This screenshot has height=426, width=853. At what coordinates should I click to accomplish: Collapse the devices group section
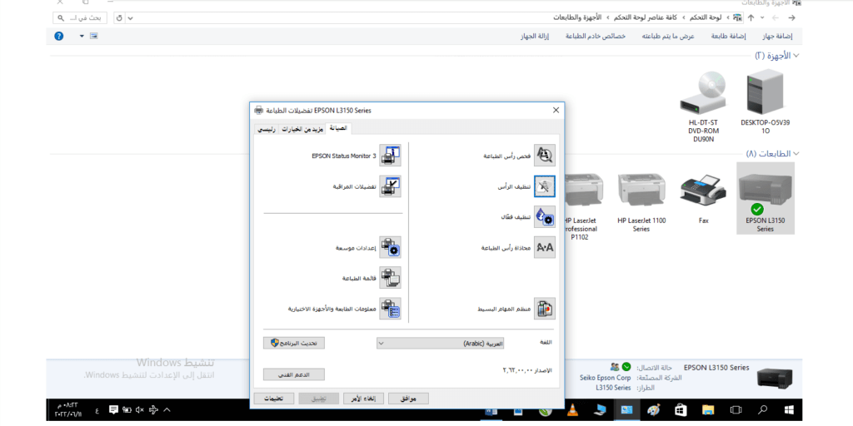pos(797,56)
